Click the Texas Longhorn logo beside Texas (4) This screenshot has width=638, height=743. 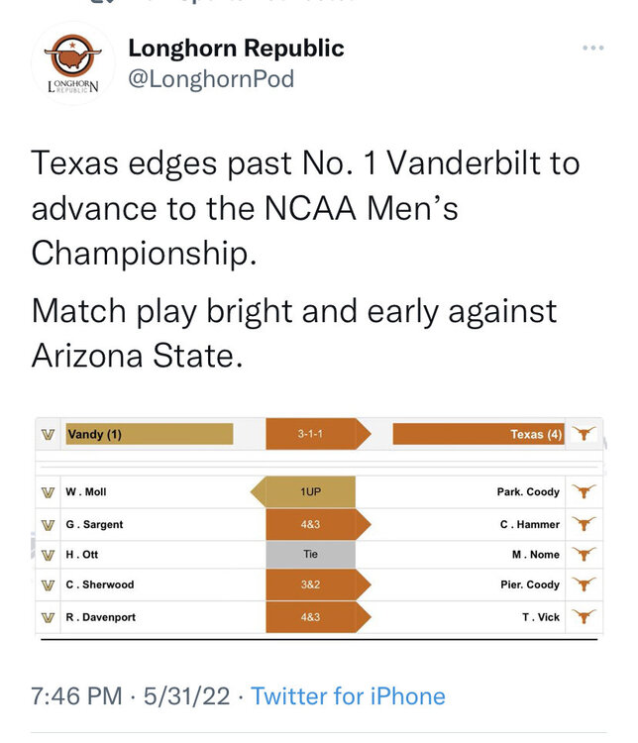tap(585, 434)
